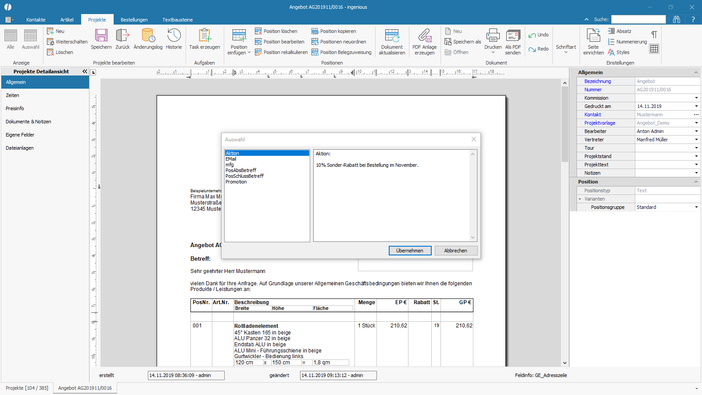Close the Auswahl dialog
The image size is (702, 395).
[473, 139]
